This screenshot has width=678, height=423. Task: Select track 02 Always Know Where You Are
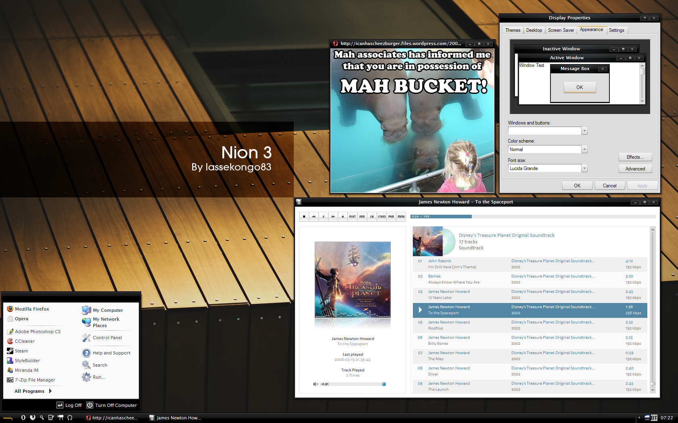(x=530, y=279)
